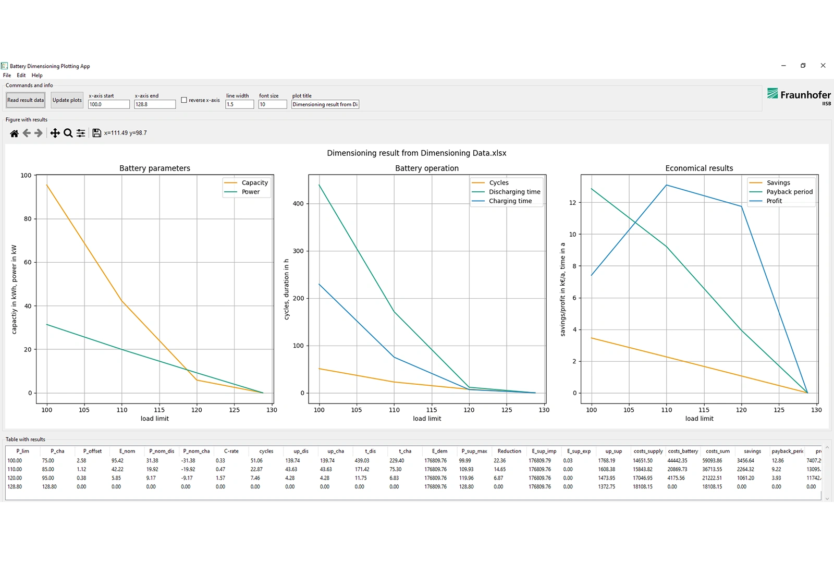Enable the reverse x-axis checkbox
Image resolution: width=834 pixels, height=563 pixels.
pos(184,100)
